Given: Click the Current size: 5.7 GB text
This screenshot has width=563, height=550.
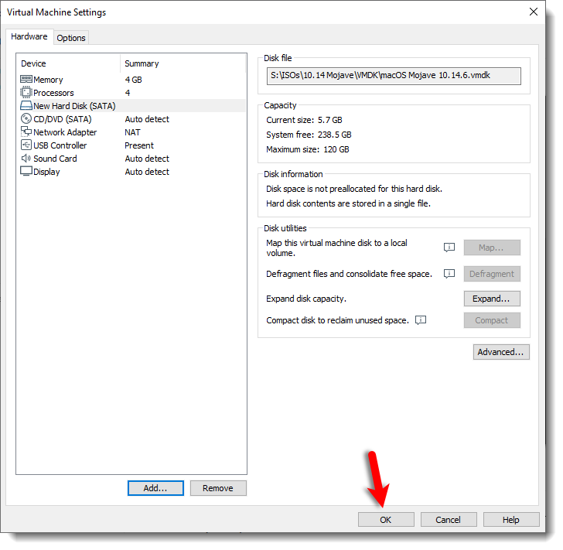Looking at the screenshot, I should (x=304, y=120).
